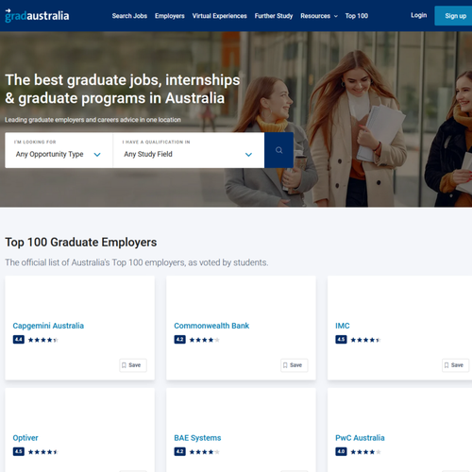Open Virtual Experiences page
The height and width of the screenshot is (472, 472).
point(219,16)
